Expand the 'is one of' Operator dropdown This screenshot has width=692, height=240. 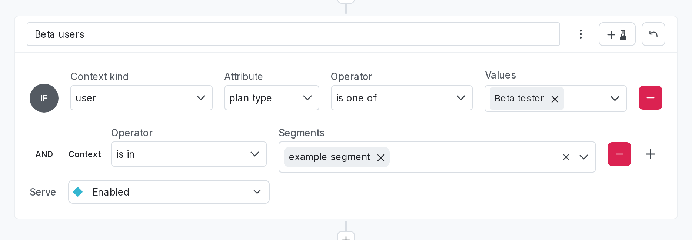pos(402,98)
